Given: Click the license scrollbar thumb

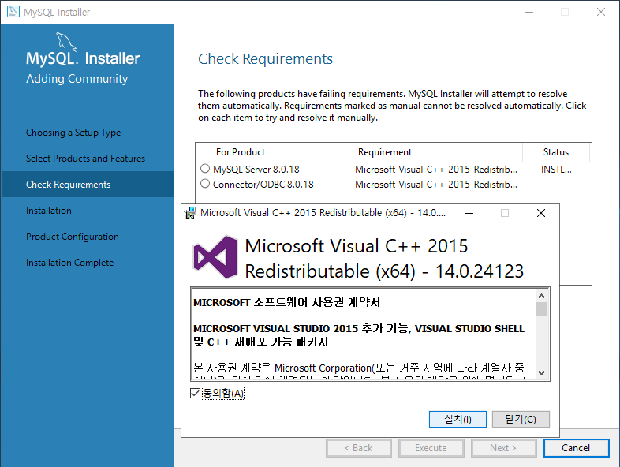Looking at the screenshot, I should coord(541,308).
